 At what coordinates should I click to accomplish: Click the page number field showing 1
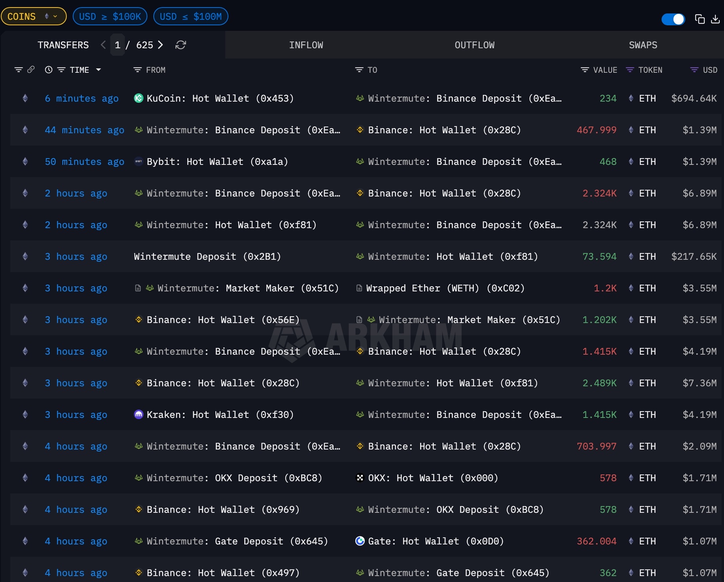(x=117, y=45)
